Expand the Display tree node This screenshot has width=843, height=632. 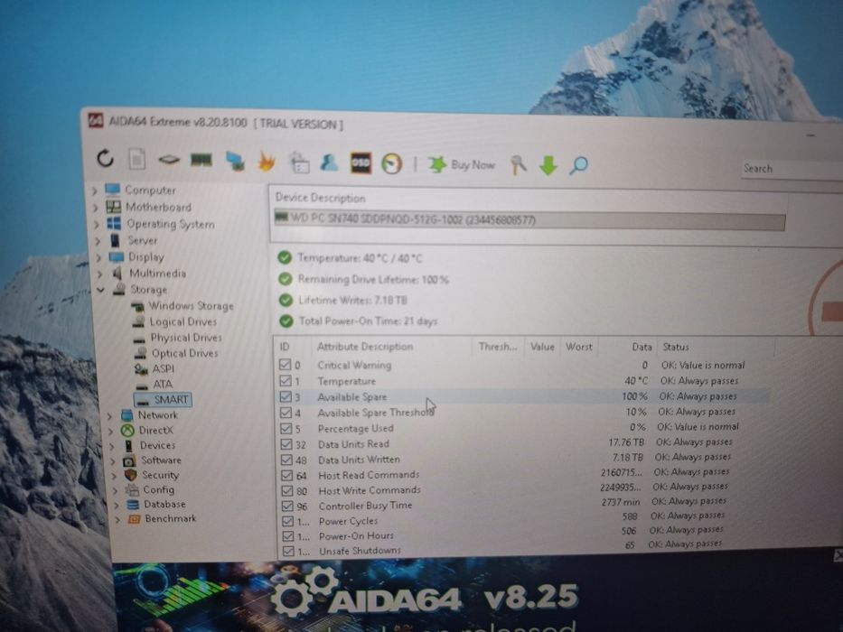pyautogui.click(x=98, y=257)
